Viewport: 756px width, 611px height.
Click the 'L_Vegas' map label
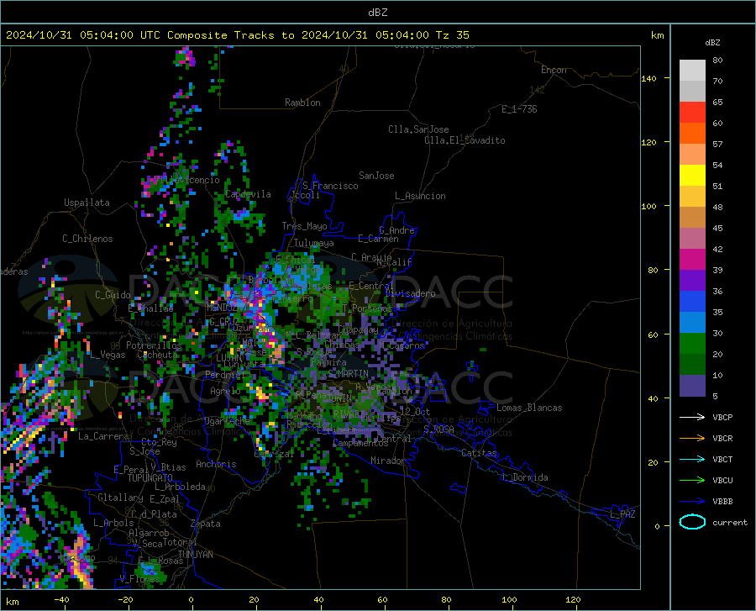tap(108, 355)
